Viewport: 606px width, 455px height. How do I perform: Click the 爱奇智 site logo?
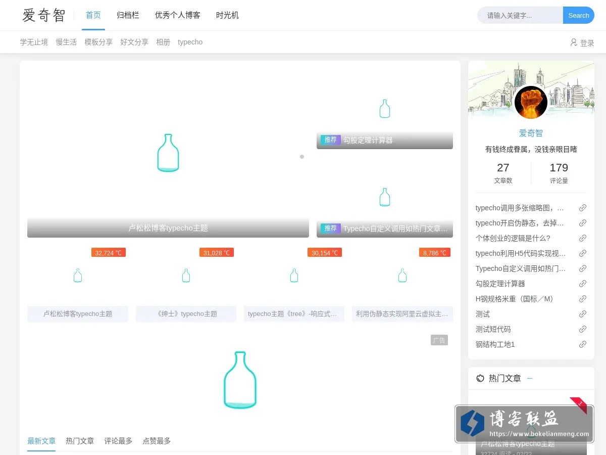[x=44, y=15]
